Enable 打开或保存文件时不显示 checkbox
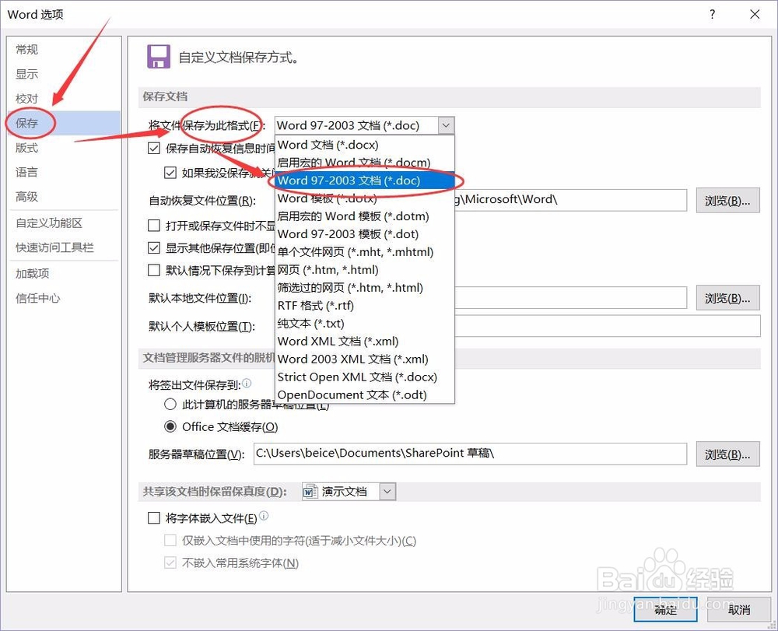This screenshot has width=778, height=631. click(x=154, y=226)
